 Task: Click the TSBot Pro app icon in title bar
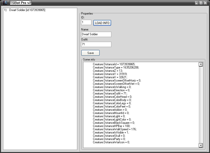coord(5,3)
